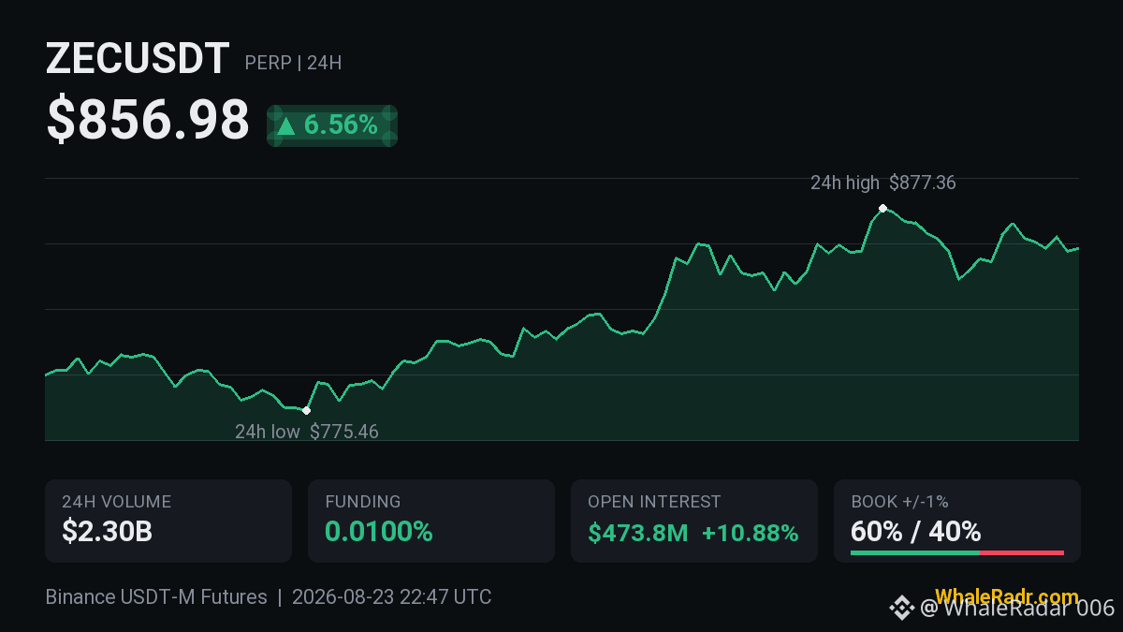
Task: Click the 2026-08-23 22:47 UTC timestamp
Action: point(391,597)
